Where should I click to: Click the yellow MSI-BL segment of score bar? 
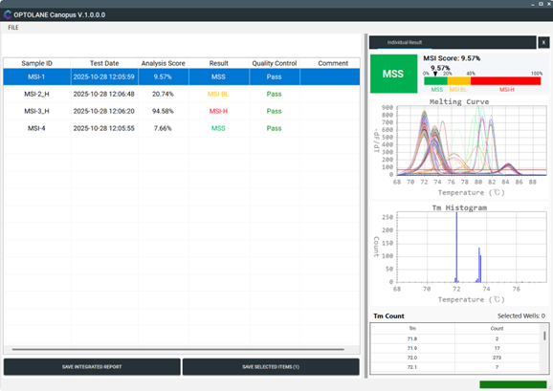[x=459, y=80]
